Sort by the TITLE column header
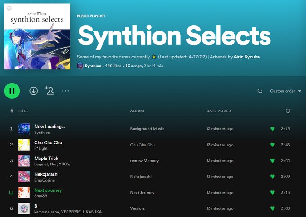 [x=23, y=111]
